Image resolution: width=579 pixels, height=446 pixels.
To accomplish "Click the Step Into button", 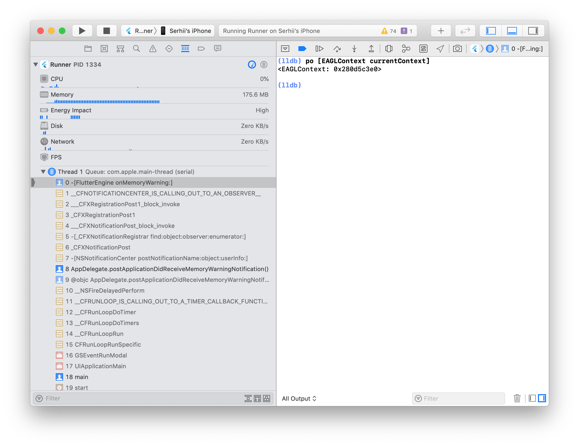I will click(354, 49).
